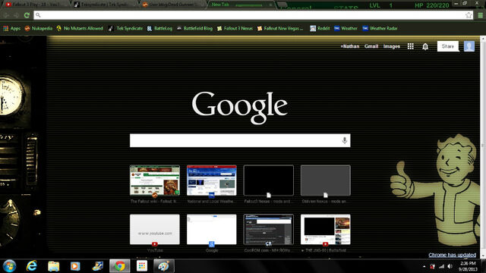Image resolution: width=486 pixels, height=273 pixels.
Task: Select the Chrome taskbar icon
Action: point(120,266)
